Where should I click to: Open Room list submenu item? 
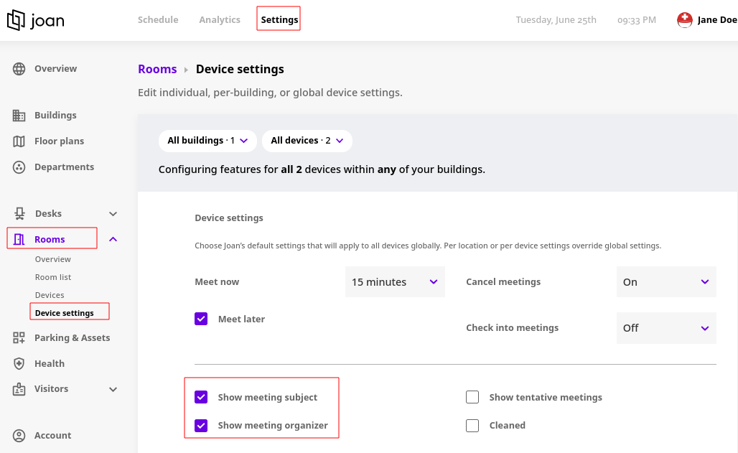[x=53, y=277]
